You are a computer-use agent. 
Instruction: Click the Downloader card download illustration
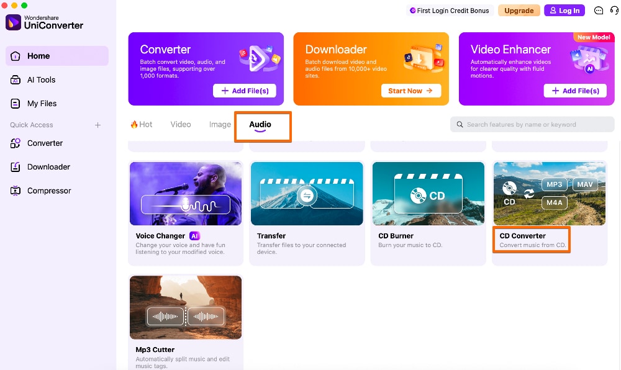tap(424, 58)
